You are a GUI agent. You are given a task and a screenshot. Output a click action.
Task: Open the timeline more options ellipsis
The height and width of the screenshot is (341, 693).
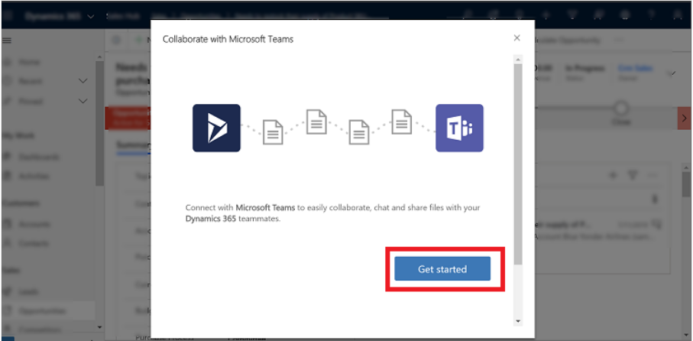[x=653, y=176]
